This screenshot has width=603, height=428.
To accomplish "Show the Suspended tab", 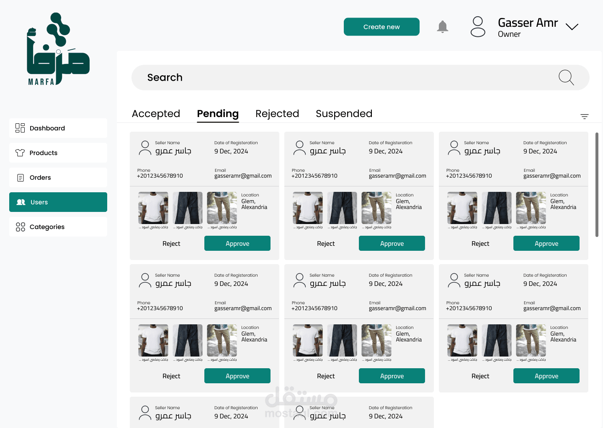I will click(344, 114).
